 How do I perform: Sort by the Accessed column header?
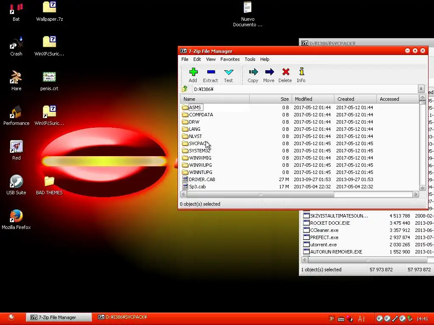pos(398,99)
